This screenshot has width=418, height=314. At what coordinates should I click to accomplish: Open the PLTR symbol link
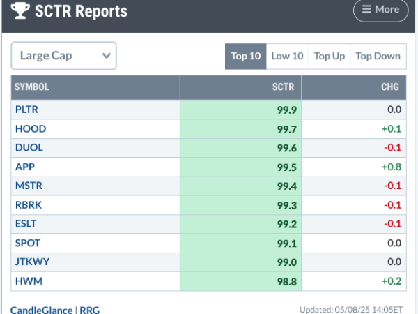(26, 110)
